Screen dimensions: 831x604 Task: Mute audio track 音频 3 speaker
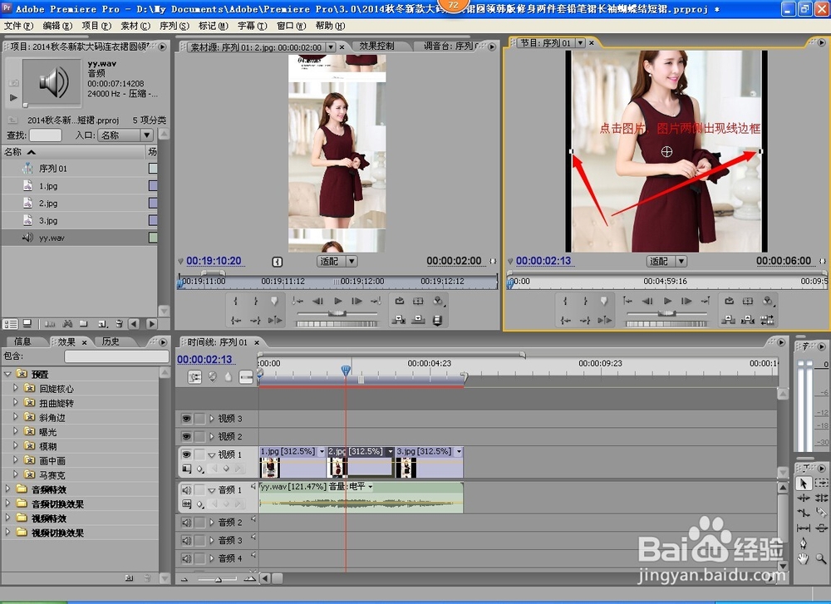(x=186, y=540)
